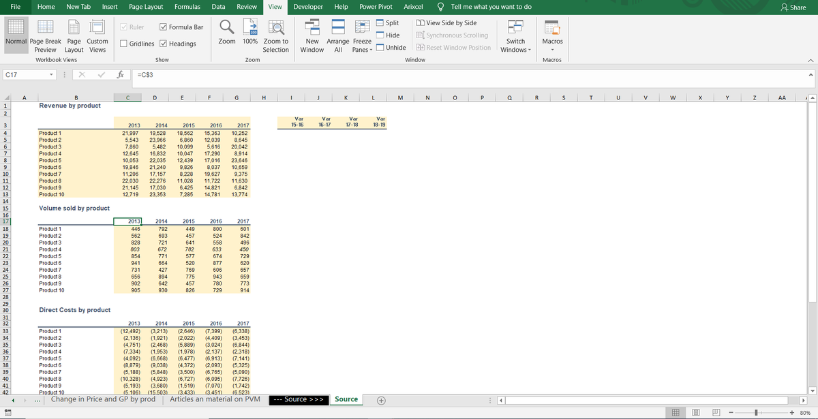Click zoom out minus button
Screen dimensions: 818x419
tap(731, 412)
